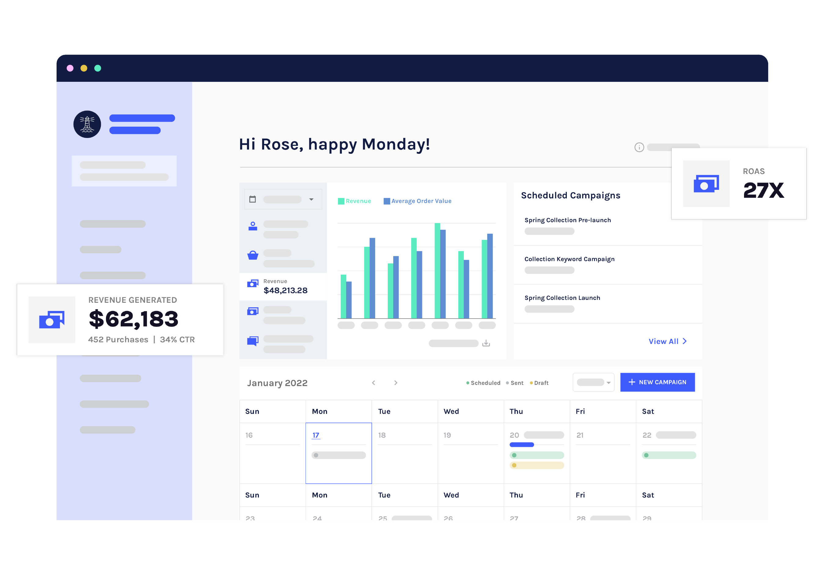Select the profile icon in the metrics panel

point(253,226)
